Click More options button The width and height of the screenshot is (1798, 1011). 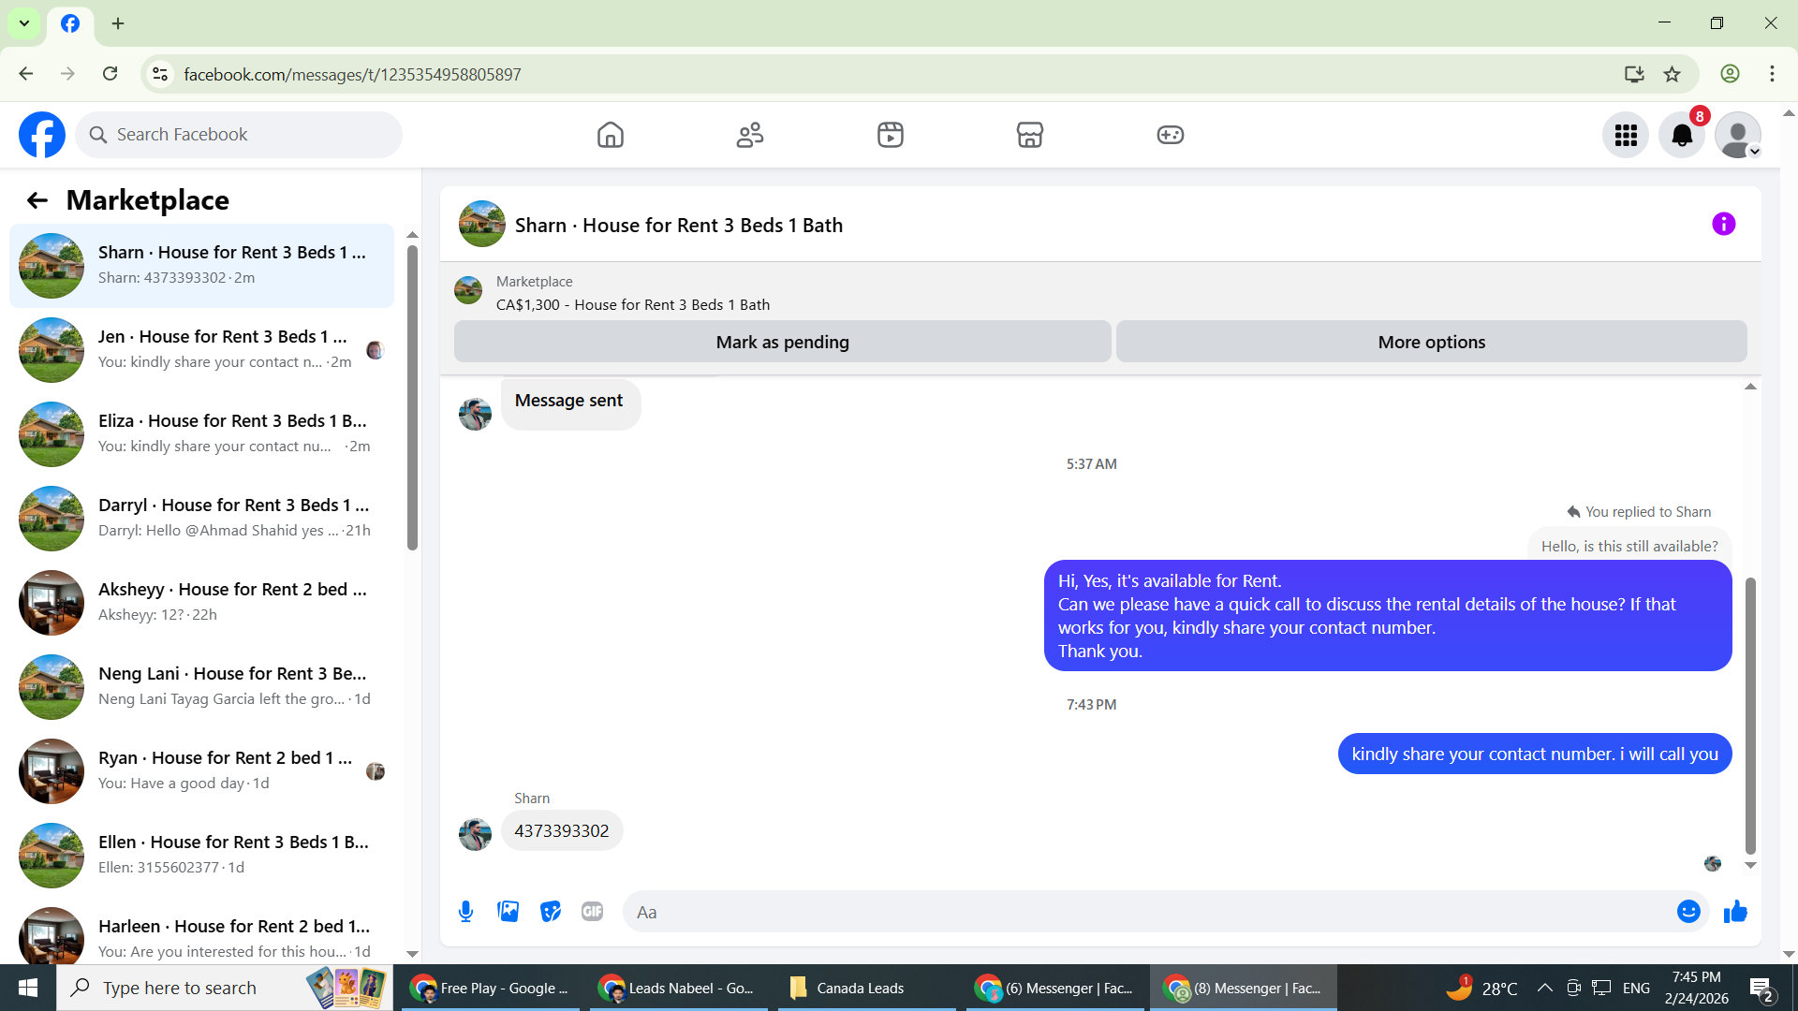tap(1431, 343)
